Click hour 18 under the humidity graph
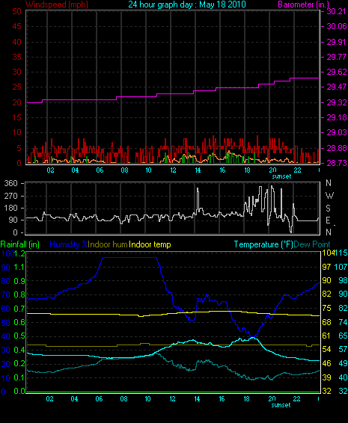This screenshot has width=348, height=423. pyautogui.click(x=247, y=399)
